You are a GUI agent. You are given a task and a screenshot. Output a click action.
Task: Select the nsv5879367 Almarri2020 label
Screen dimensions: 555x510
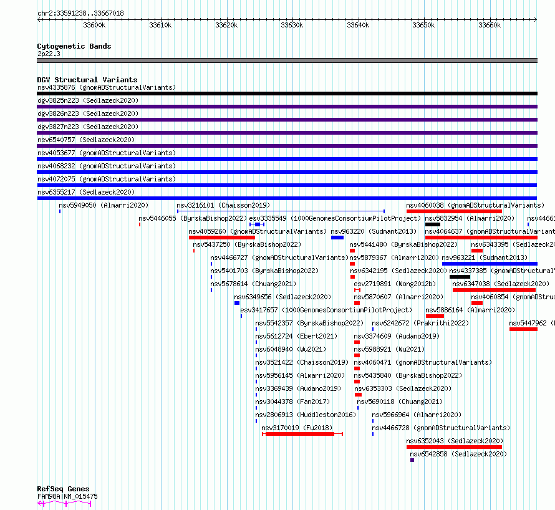394,257
